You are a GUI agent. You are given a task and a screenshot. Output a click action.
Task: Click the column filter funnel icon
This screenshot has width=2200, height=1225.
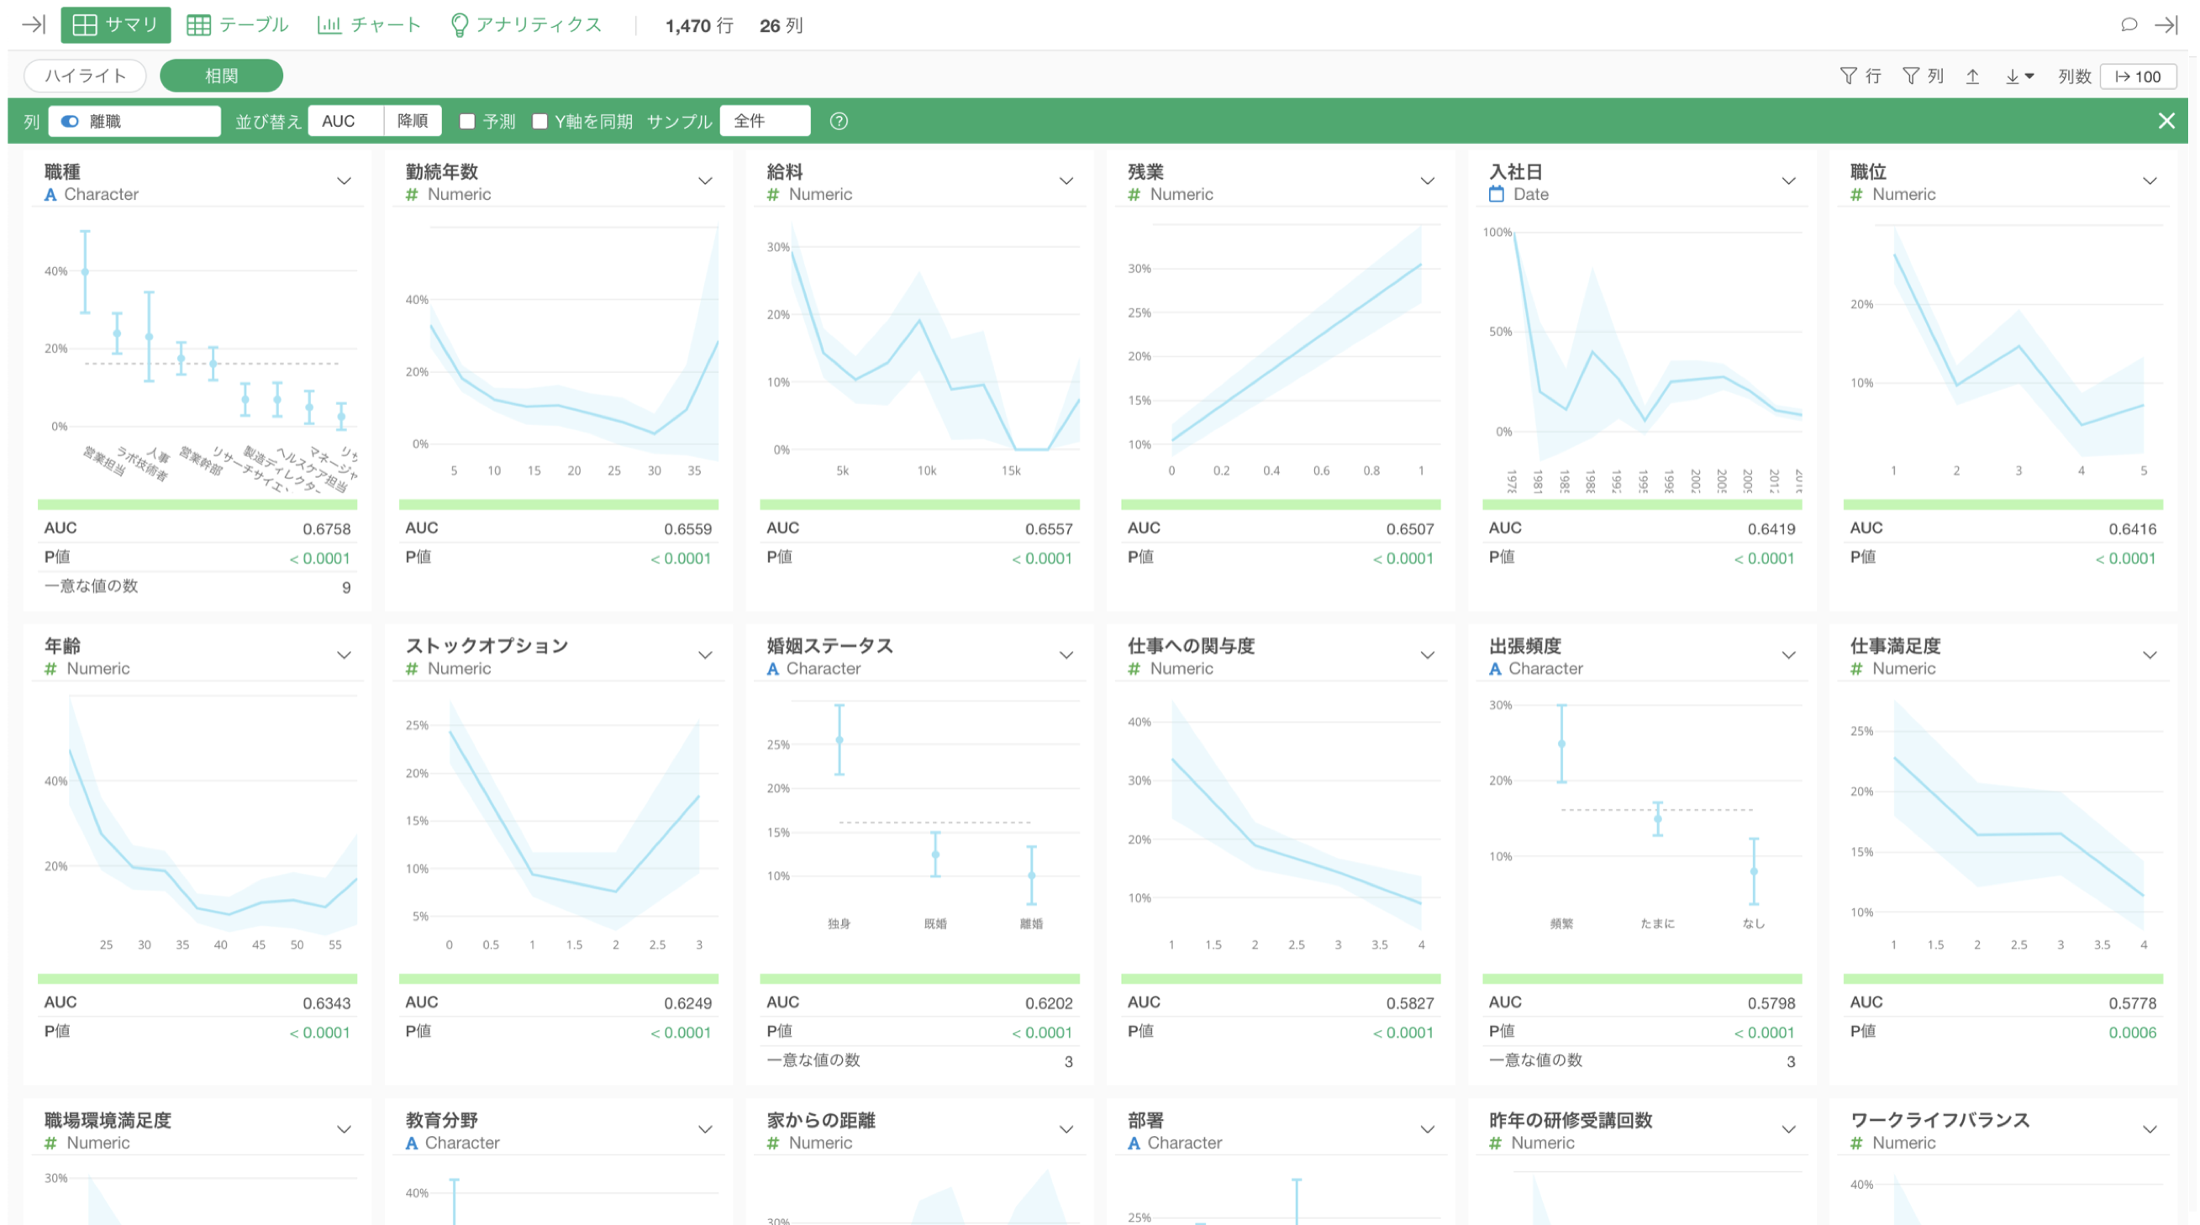click(1911, 76)
